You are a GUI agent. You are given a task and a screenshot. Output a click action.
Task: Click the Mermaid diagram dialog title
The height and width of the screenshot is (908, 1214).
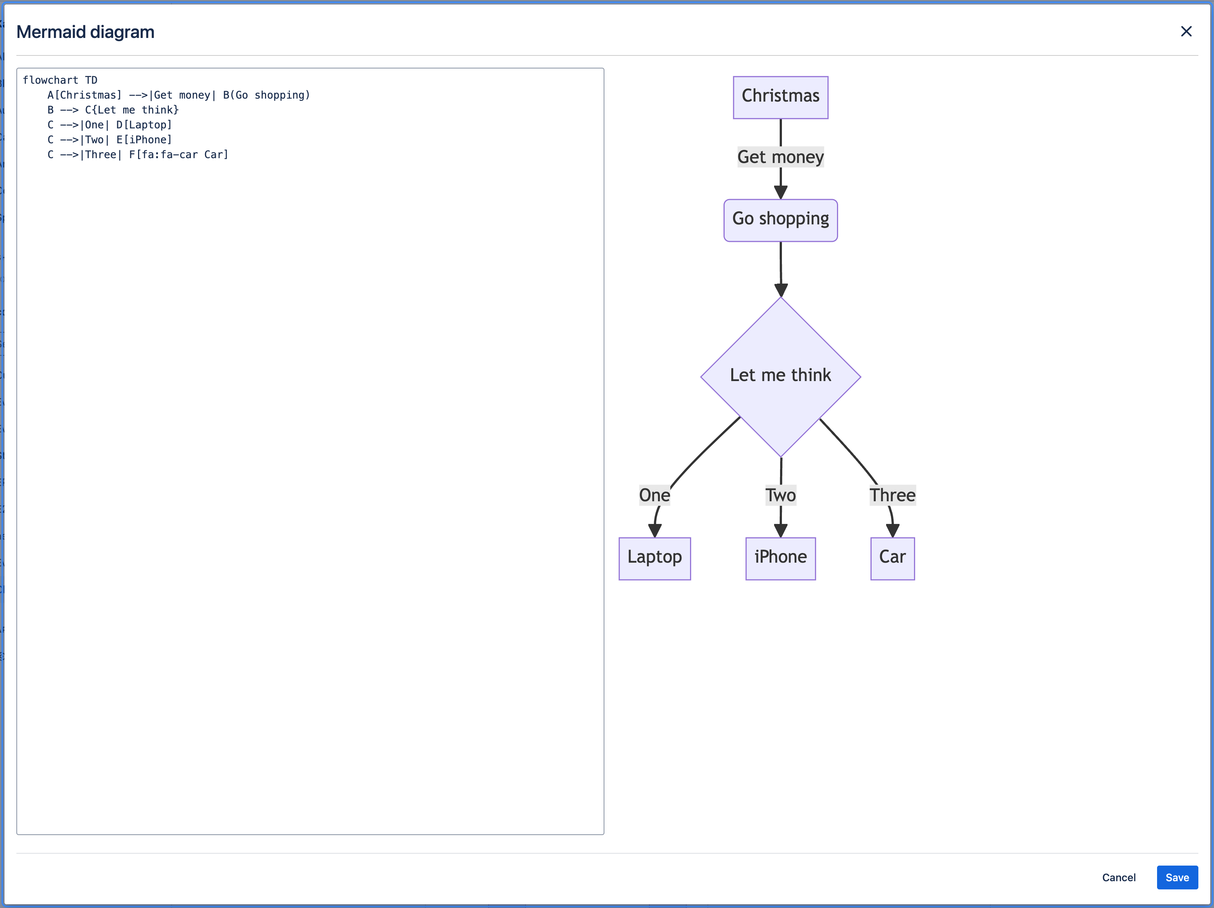85,32
